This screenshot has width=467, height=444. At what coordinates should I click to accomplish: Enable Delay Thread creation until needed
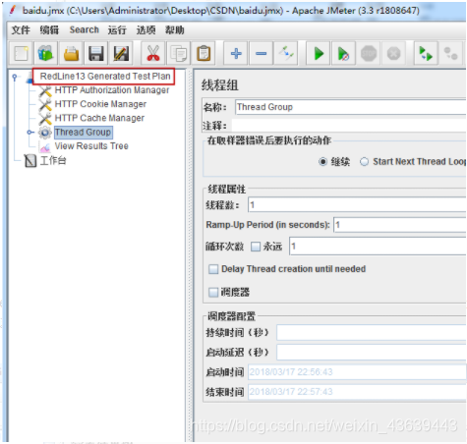[x=213, y=269]
